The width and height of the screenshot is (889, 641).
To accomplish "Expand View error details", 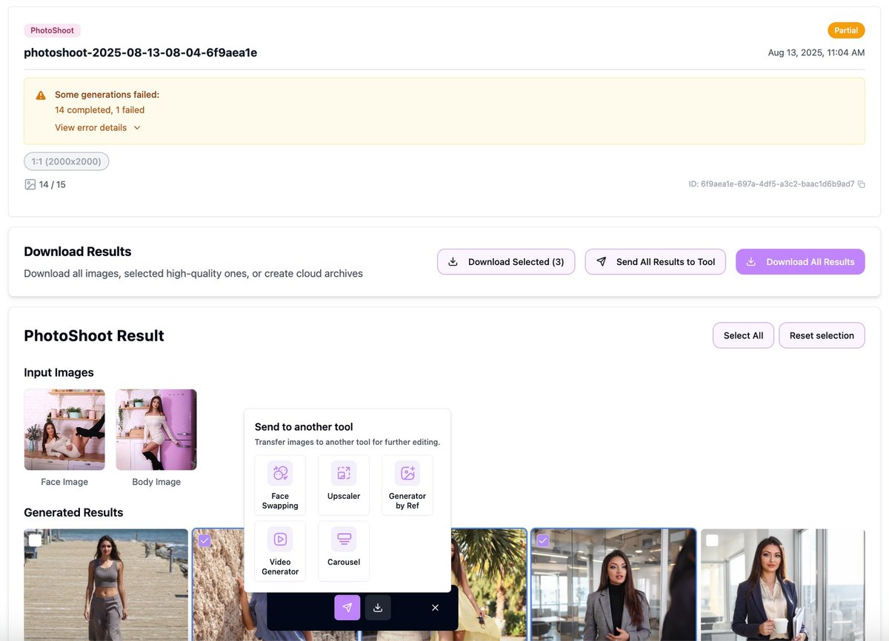I will tap(98, 127).
